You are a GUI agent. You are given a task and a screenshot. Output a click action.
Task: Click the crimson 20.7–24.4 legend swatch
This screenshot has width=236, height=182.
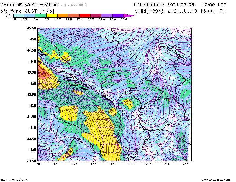[96, 16]
